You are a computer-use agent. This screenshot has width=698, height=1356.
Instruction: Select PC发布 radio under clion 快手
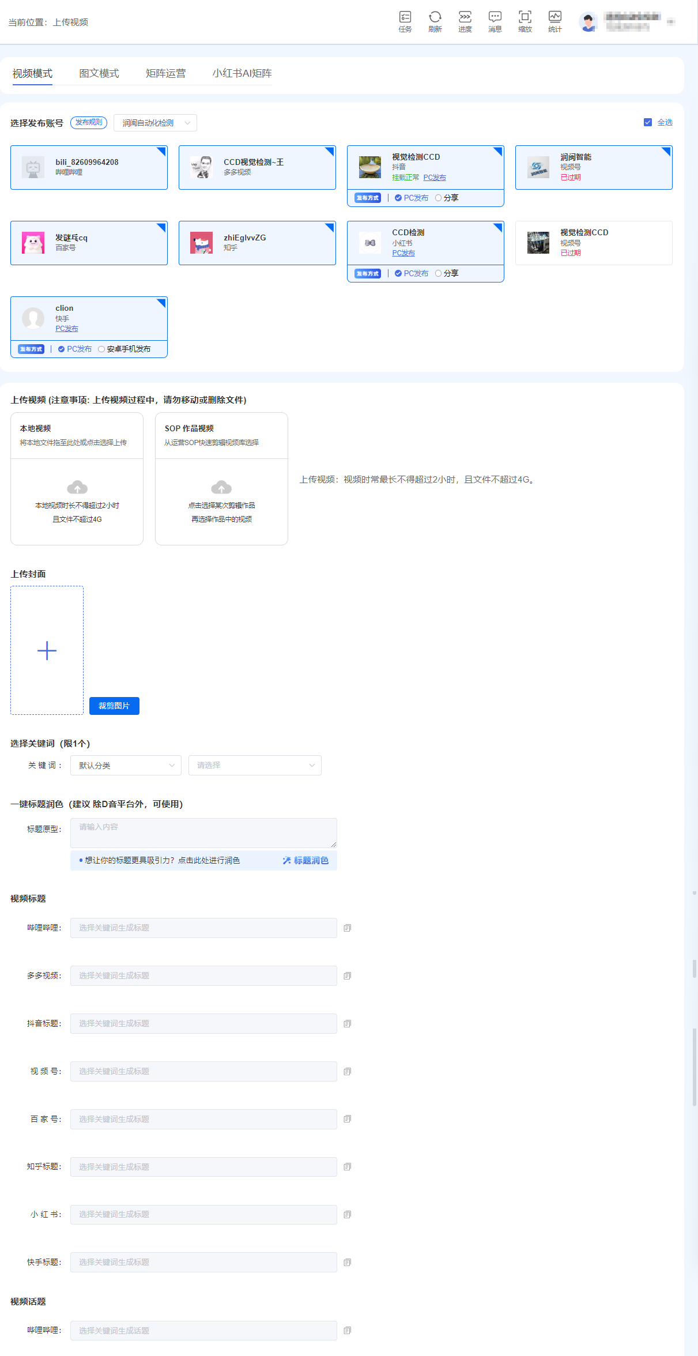coord(61,349)
